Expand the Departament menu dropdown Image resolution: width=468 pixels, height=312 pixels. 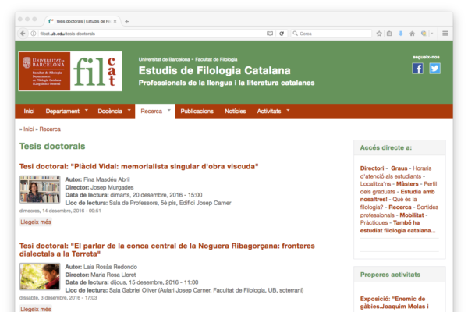(x=86, y=111)
